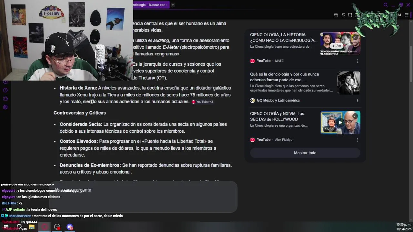Click the AI button in browser toolbar
This screenshot has width=413, height=232.
point(399,15)
